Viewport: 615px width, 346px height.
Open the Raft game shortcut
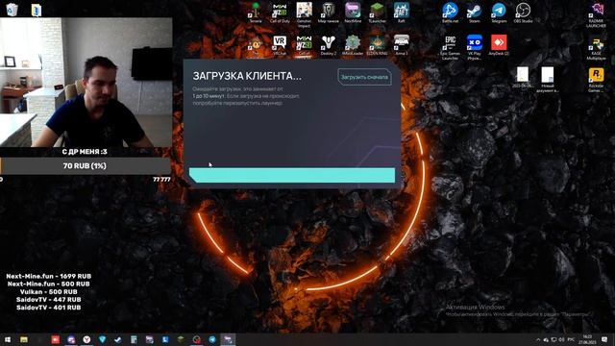(402, 12)
